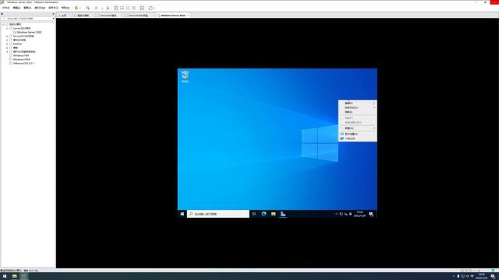Switch to the 主页 home tab
This screenshot has height=280, width=499.
pyautogui.click(x=64, y=16)
